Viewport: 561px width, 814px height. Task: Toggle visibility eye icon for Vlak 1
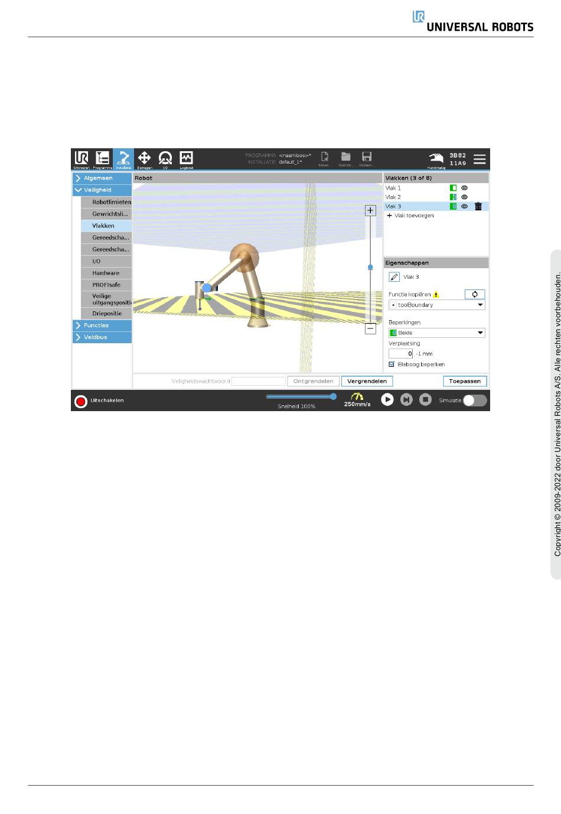tap(464, 188)
